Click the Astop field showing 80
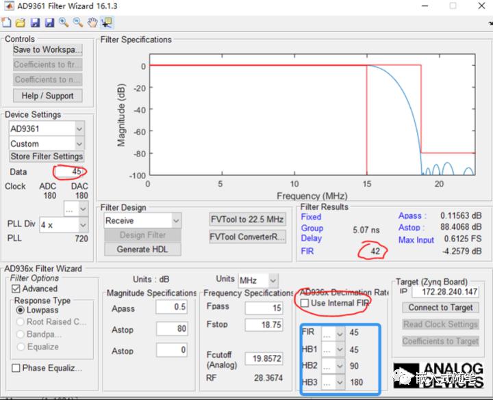Screen dimensions: 493x400 [172, 328]
